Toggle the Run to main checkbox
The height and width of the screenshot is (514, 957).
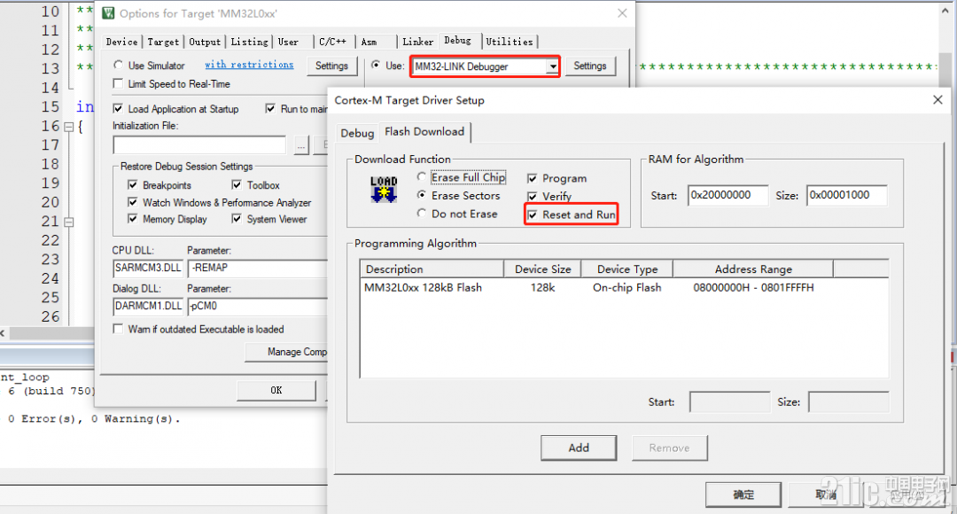[270, 109]
